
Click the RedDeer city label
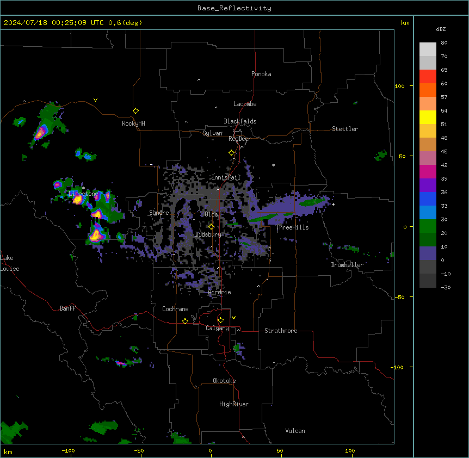[x=239, y=139]
